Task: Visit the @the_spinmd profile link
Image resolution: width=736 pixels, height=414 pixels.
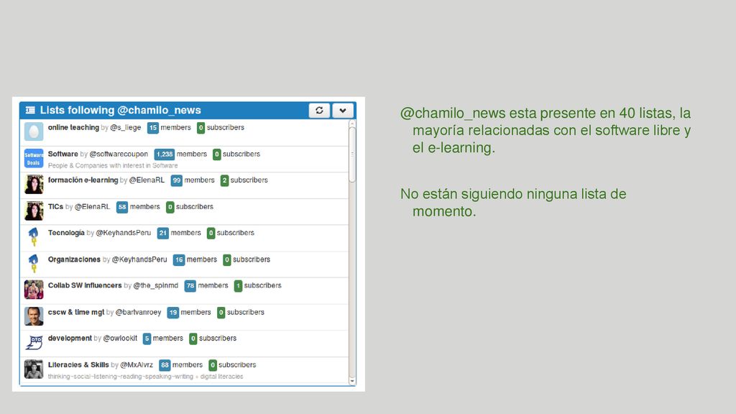Action: coord(156,285)
